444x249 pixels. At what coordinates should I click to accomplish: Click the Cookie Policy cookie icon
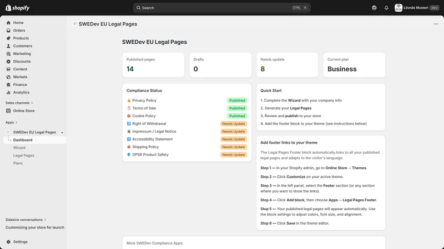click(x=129, y=116)
